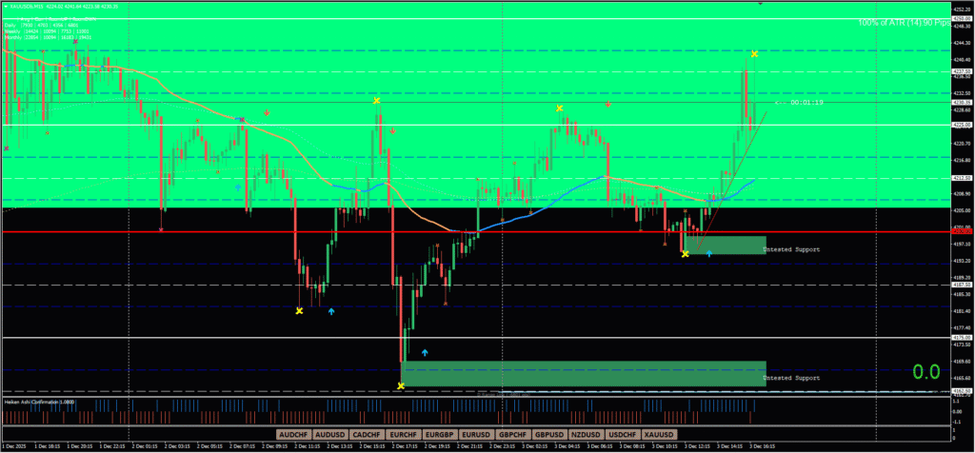Select the XAUUSD symbol button
The width and height of the screenshot is (975, 453).
point(660,434)
